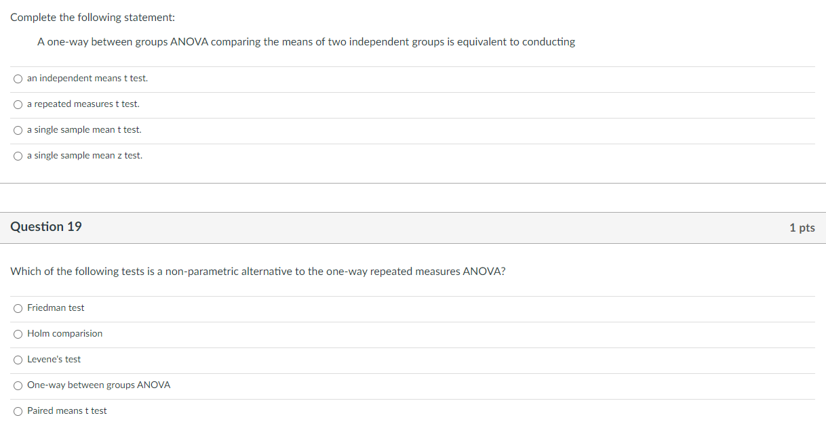Select 'One-way between groups ANOVA' option
Viewport: 826px width, 424px height.
pos(18,385)
